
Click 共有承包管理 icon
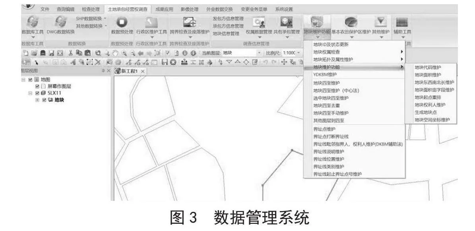click(286, 22)
